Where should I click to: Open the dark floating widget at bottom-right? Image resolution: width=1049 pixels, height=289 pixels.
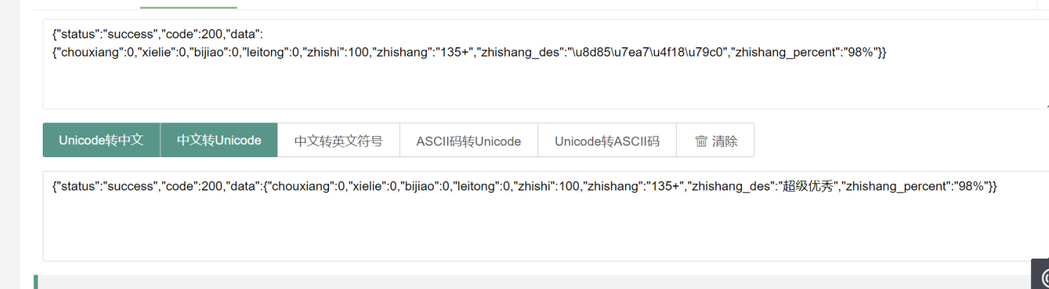(1040, 275)
